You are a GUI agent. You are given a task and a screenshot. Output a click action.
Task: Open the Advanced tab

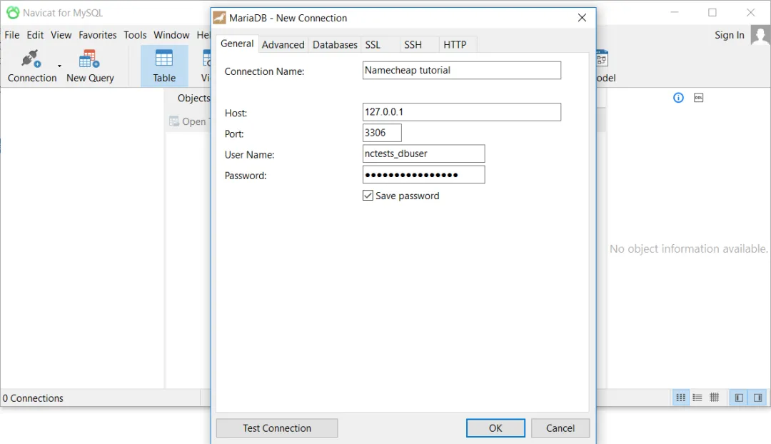(x=283, y=45)
